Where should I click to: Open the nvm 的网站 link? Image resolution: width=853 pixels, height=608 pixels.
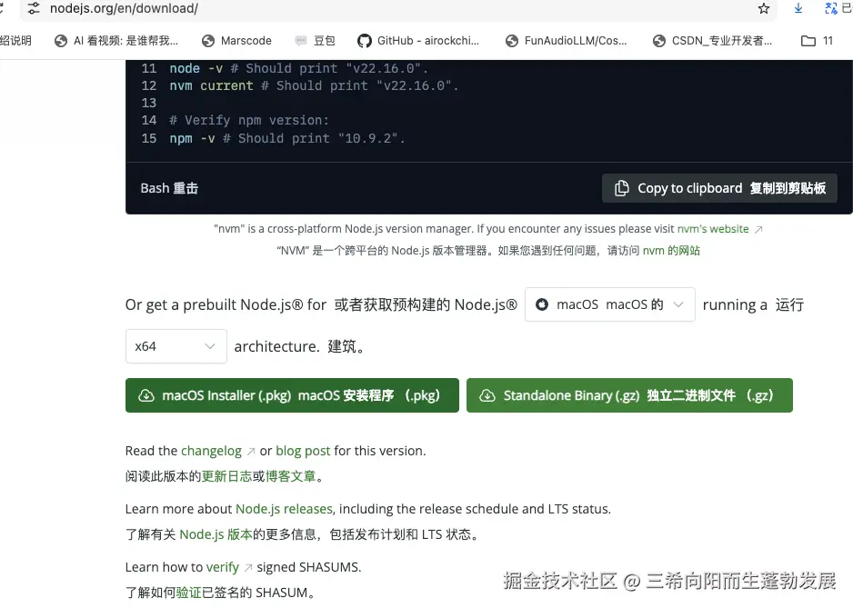[x=671, y=251]
